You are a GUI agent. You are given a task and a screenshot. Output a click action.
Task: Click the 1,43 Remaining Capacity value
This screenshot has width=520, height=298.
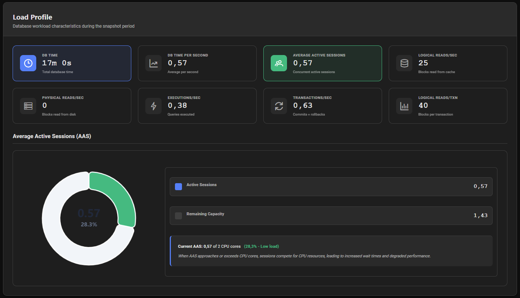click(x=480, y=215)
